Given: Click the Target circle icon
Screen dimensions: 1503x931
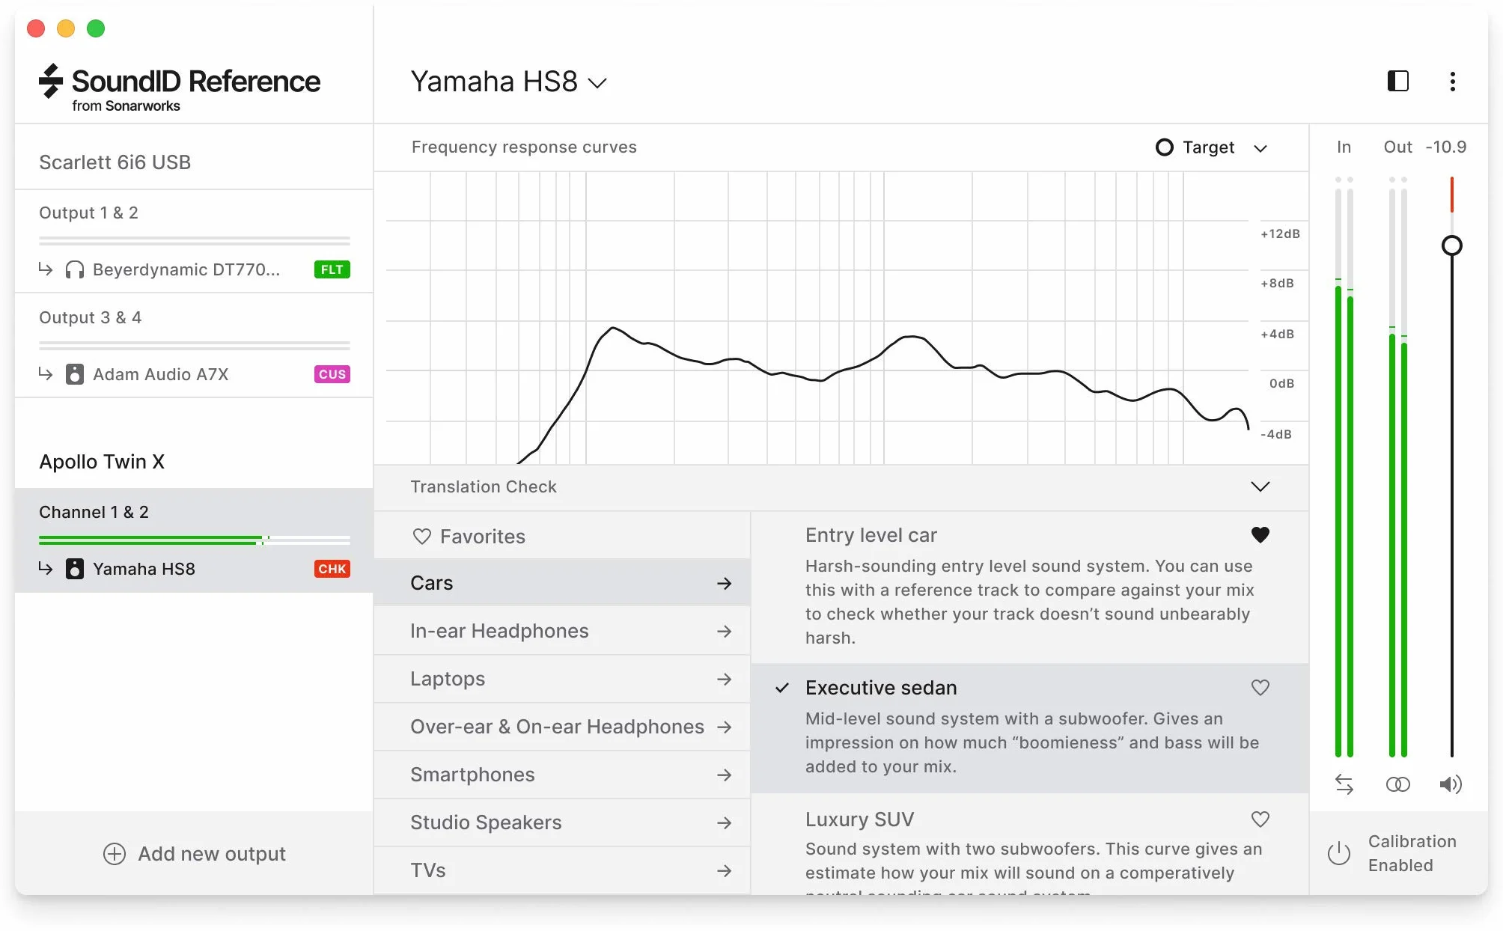Looking at the screenshot, I should point(1164,147).
